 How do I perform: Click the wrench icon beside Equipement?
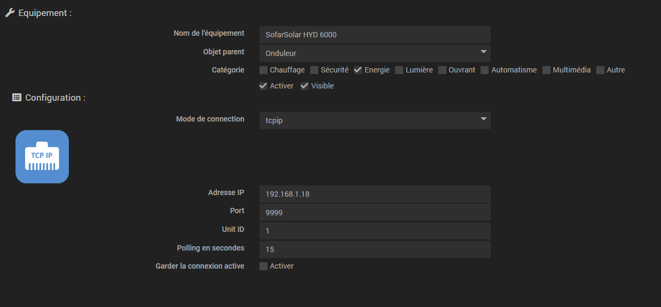10,13
